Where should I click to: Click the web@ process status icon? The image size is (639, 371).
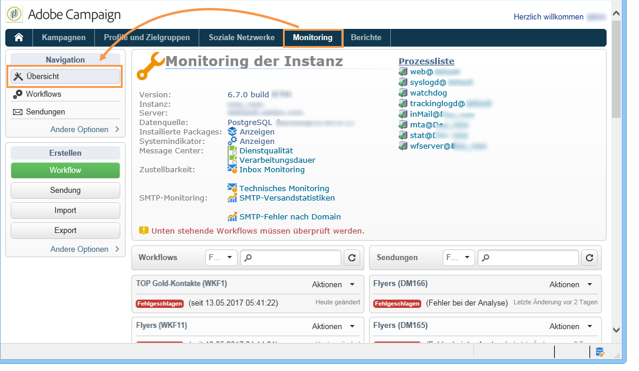[403, 72]
